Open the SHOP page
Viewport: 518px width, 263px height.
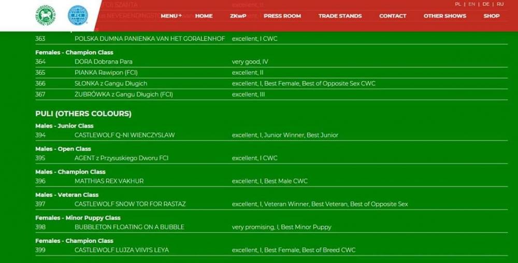pos(492,16)
